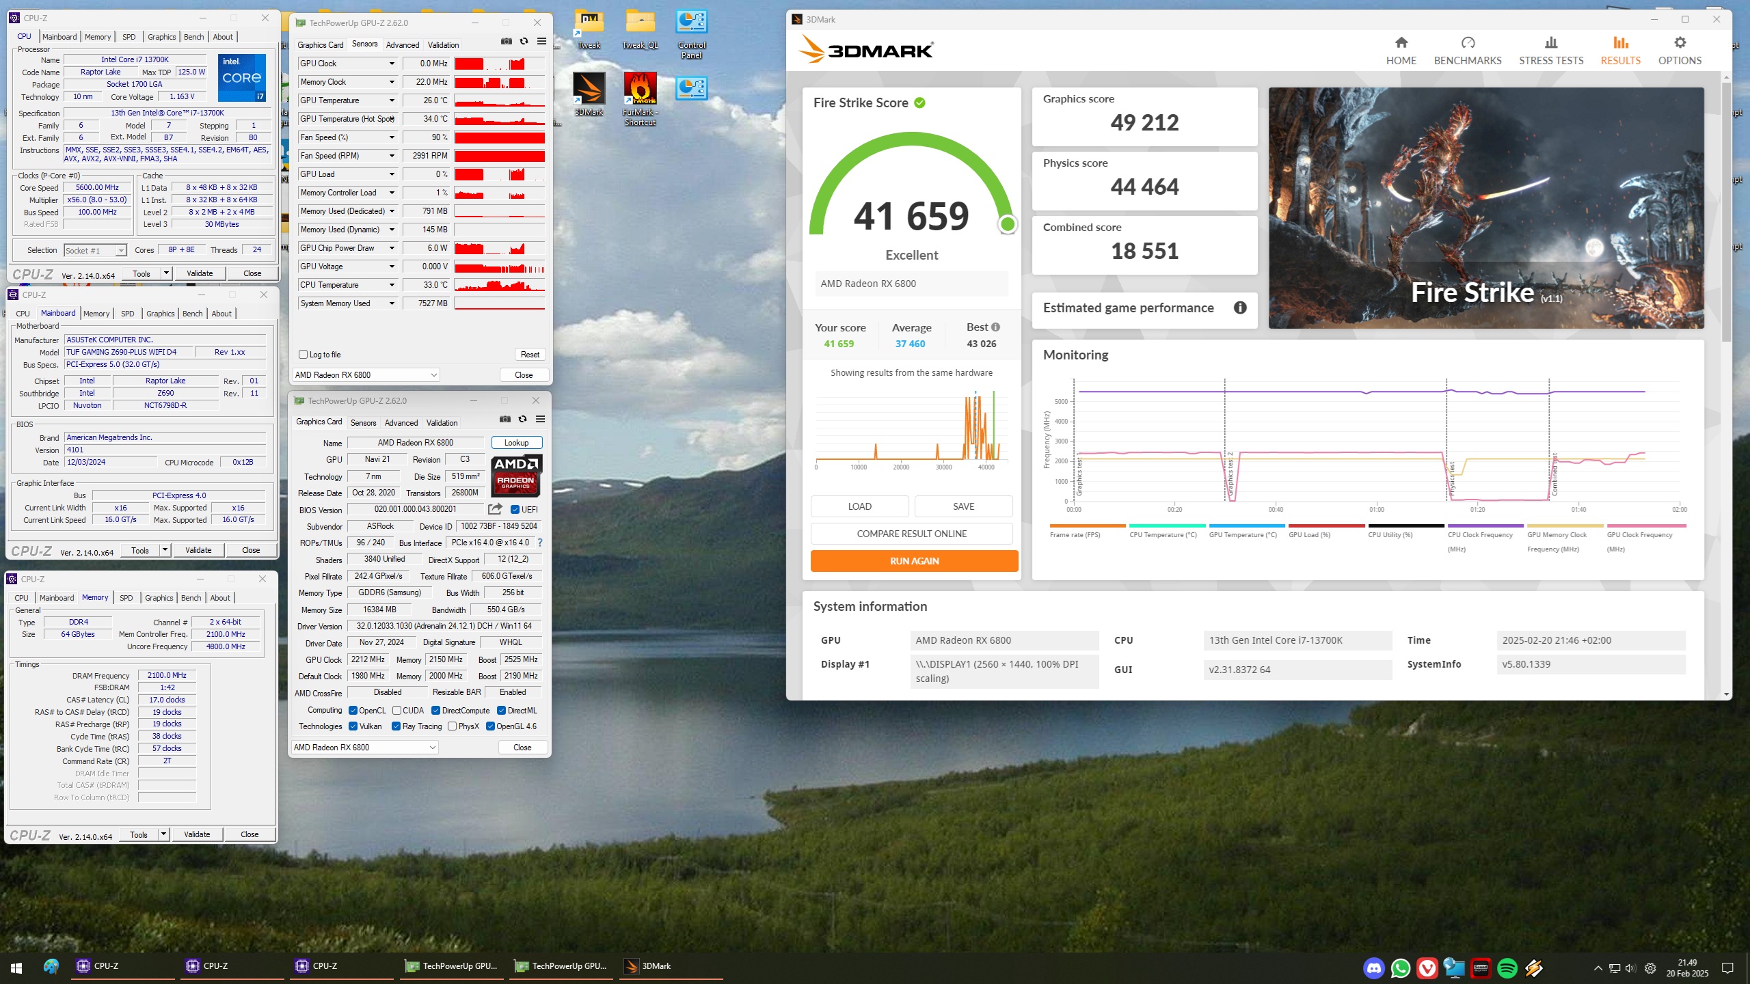The image size is (1750, 984).
Task: Click COMPARE RESULT ONLINE button
Action: [x=911, y=534]
